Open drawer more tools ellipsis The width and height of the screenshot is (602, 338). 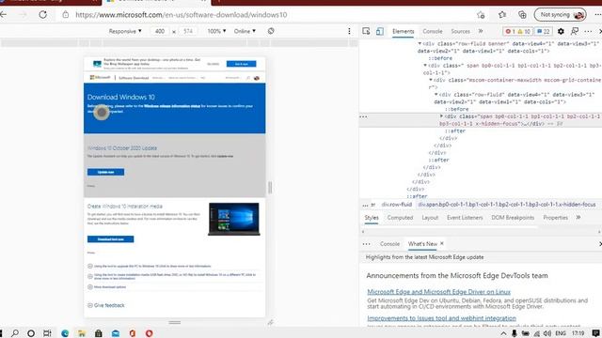[366, 244]
